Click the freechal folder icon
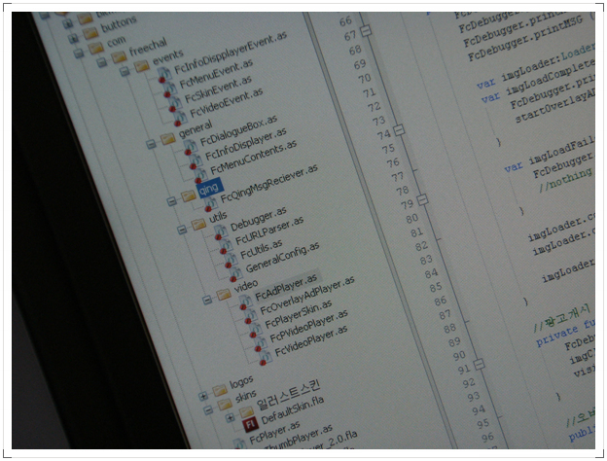This screenshot has width=607, height=461. point(119,57)
